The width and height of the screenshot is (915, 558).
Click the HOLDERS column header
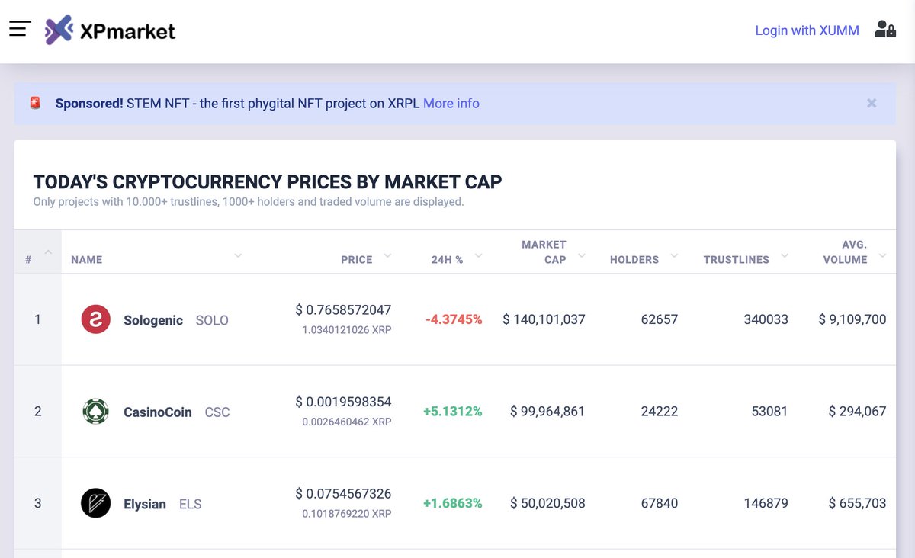(634, 260)
